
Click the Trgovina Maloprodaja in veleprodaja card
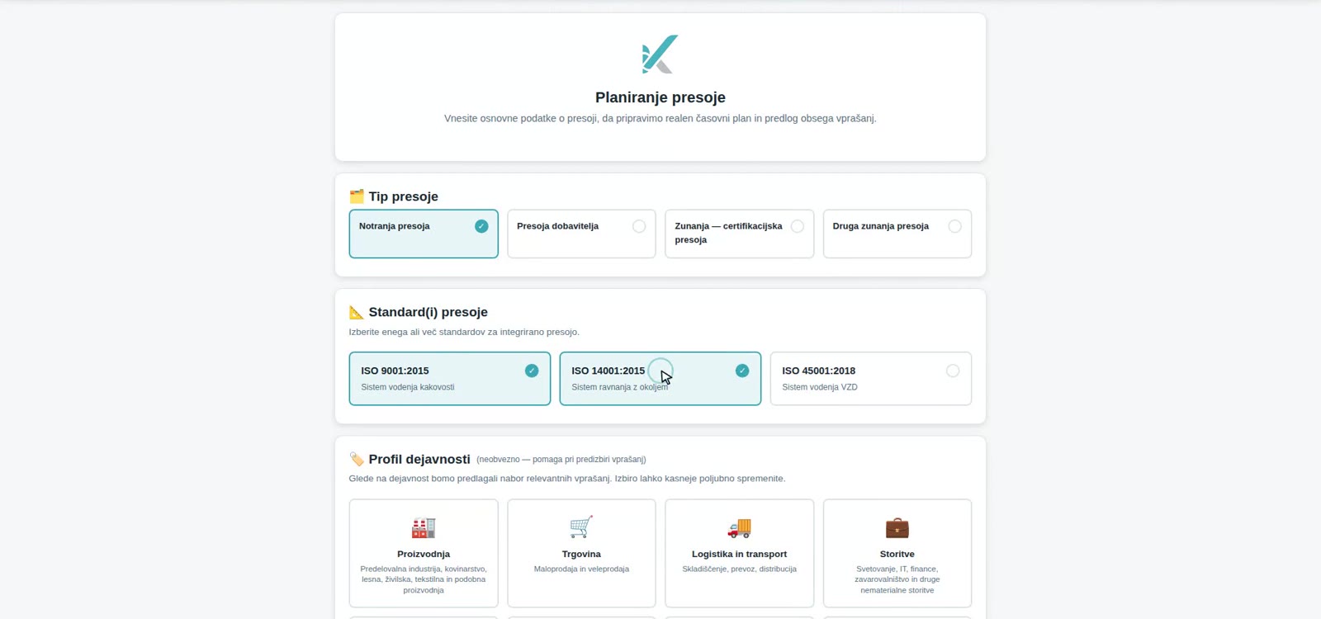coord(581,553)
